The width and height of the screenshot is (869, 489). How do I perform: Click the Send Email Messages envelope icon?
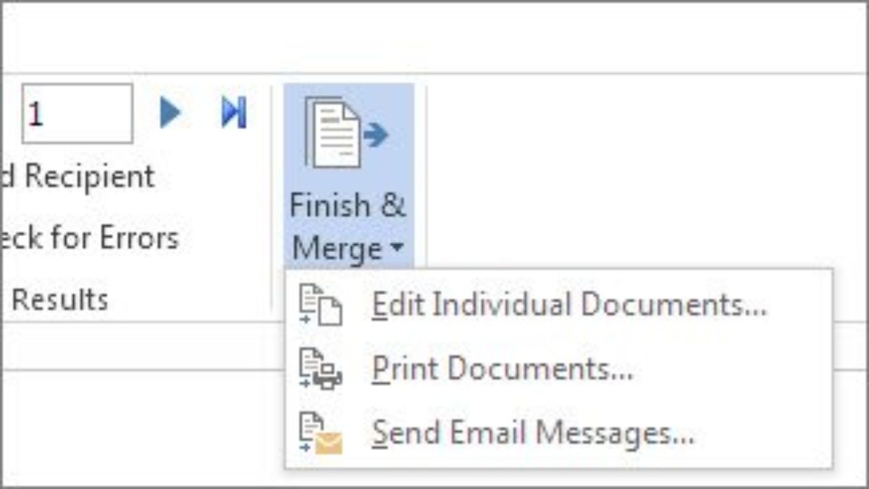click(x=320, y=433)
